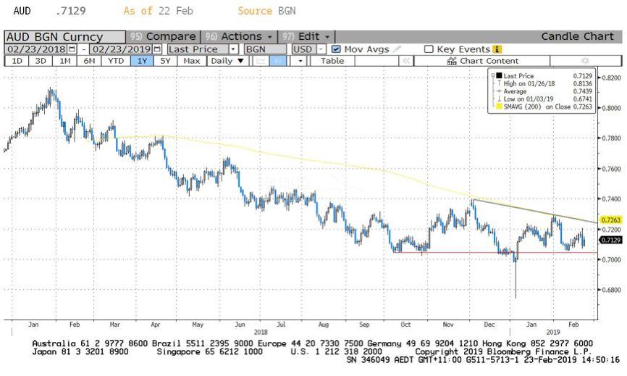Uncheck the Mov Avgs checkbox
The image size is (627, 376).
[x=336, y=49]
